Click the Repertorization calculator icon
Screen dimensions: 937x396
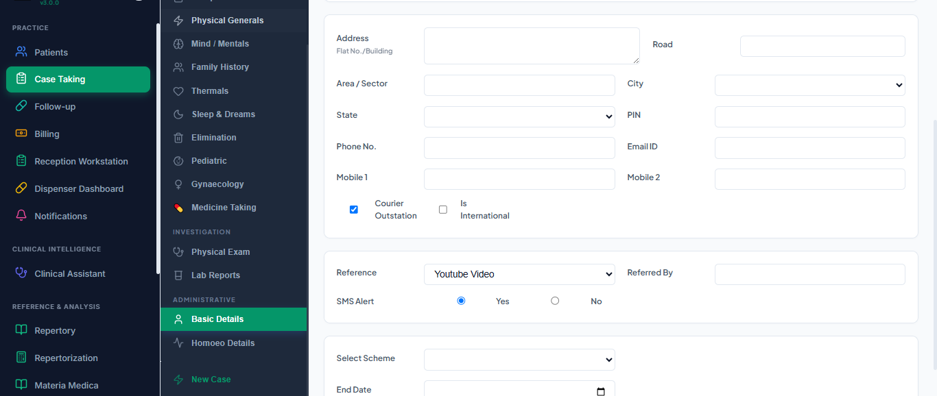pos(21,358)
